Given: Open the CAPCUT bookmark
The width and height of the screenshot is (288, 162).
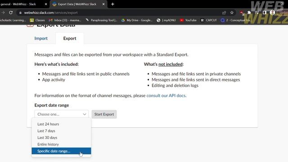Looking at the screenshot, I should click(209, 20).
